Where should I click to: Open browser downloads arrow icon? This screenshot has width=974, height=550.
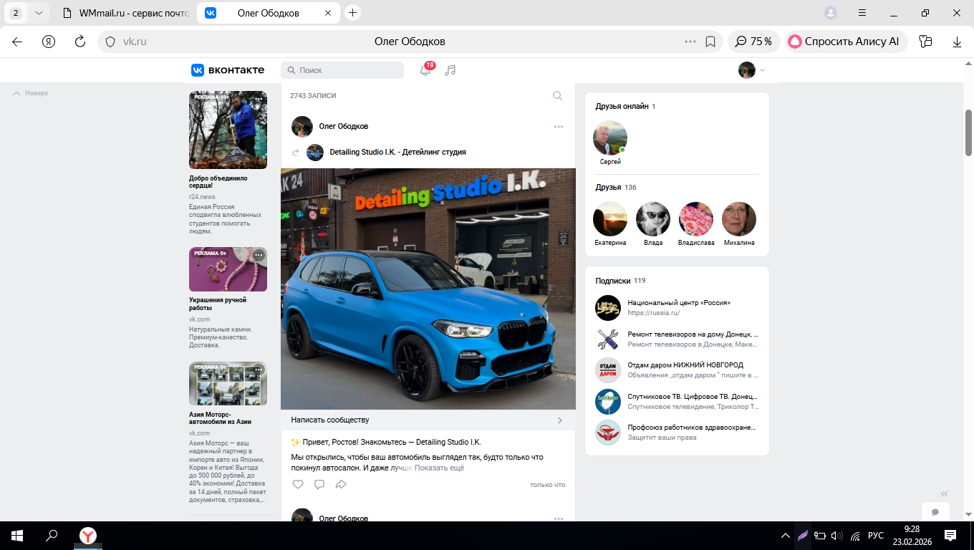coord(957,42)
